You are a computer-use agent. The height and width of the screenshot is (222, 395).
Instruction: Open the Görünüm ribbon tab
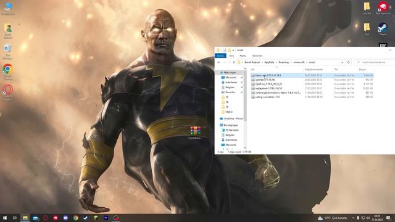point(257,55)
